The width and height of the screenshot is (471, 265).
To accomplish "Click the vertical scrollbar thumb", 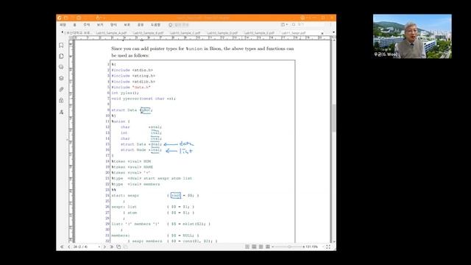I will [333, 118].
